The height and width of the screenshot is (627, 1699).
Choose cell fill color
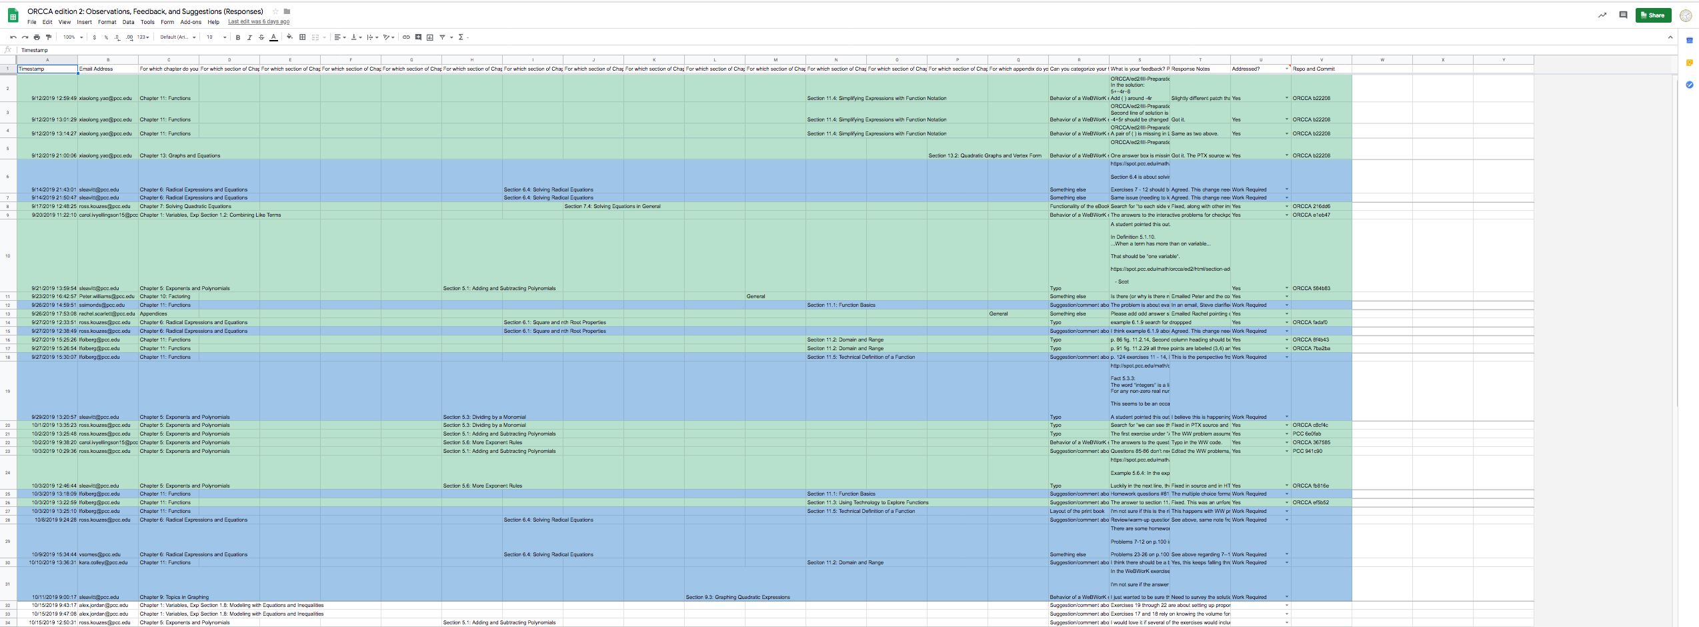[x=289, y=37]
